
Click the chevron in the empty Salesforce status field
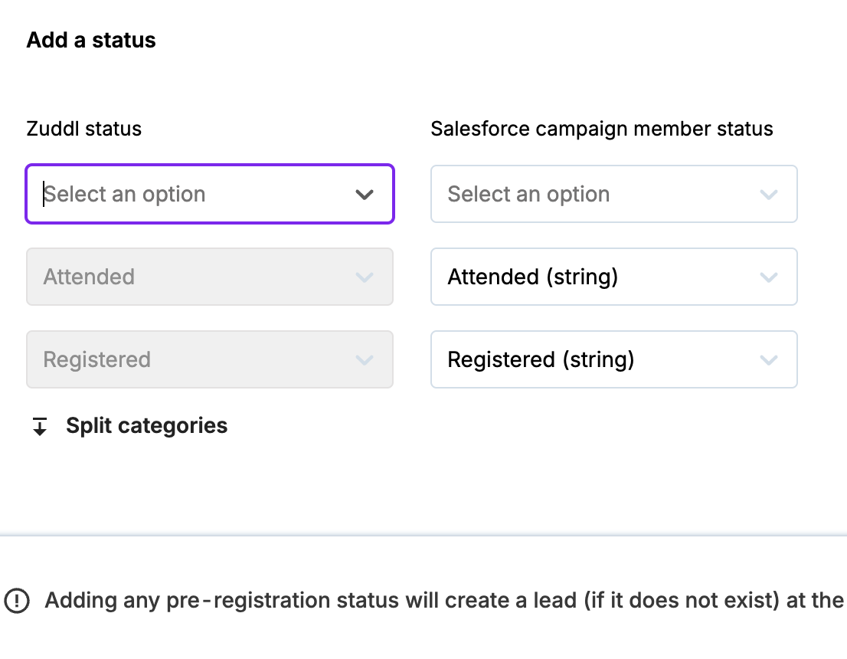point(768,195)
